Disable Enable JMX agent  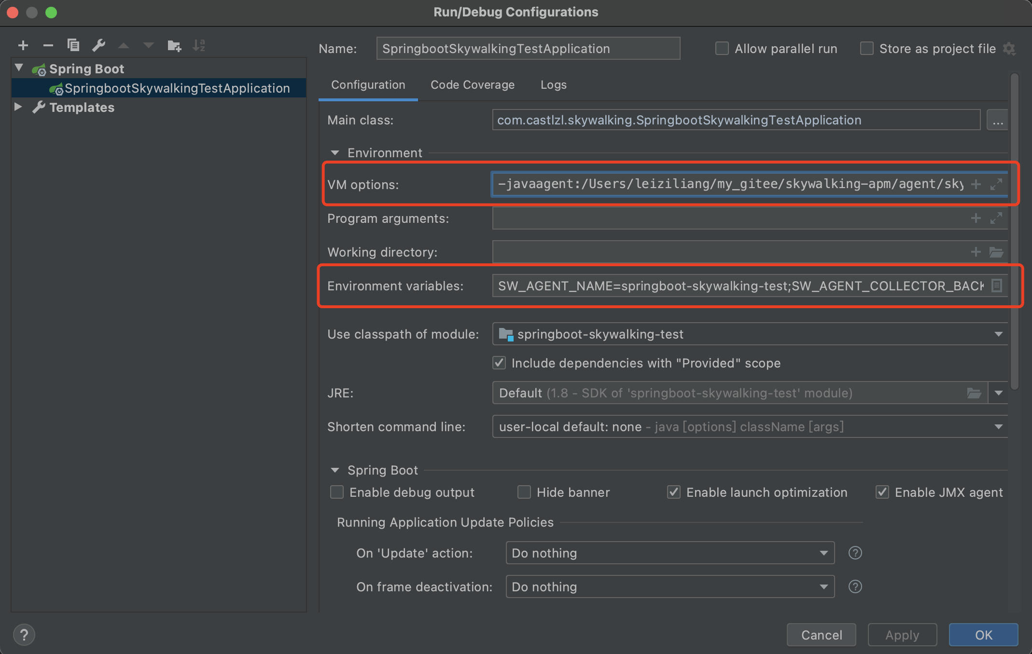click(882, 492)
